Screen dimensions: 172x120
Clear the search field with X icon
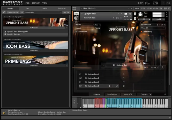tap(61, 12)
